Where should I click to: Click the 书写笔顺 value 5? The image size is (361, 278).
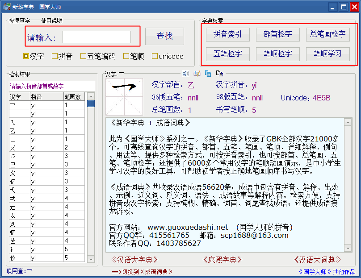pos(254,110)
